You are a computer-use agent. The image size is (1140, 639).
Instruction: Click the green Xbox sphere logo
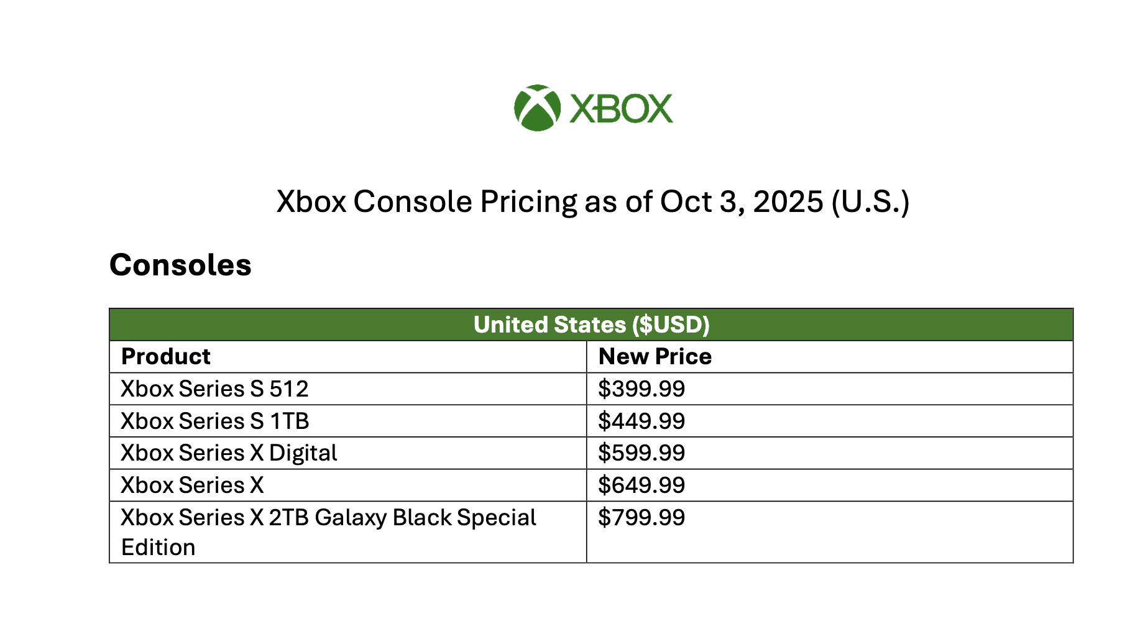coord(537,108)
